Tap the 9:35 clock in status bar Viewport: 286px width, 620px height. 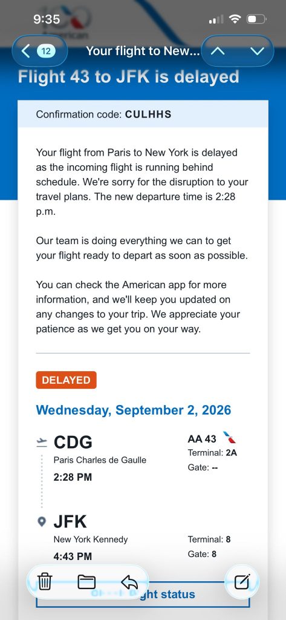click(47, 19)
